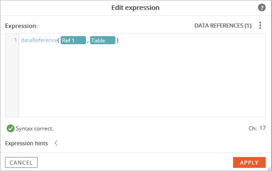The width and height of the screenshot is (272, 171).
Task: Expand Expression hints with the chevron arrow
Action: tap(56, 143)
